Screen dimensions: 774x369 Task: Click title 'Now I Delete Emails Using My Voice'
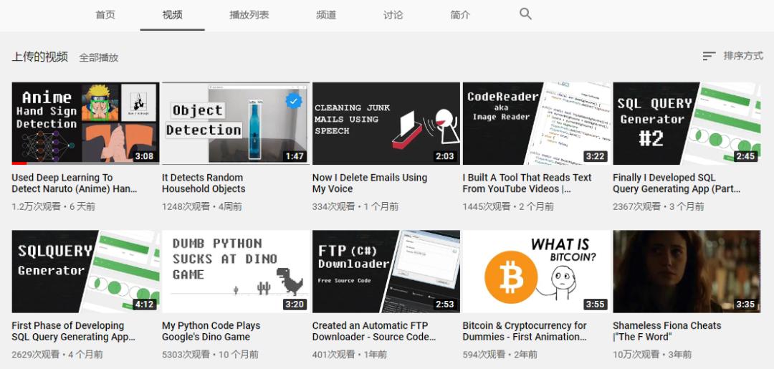coord(370,183)
